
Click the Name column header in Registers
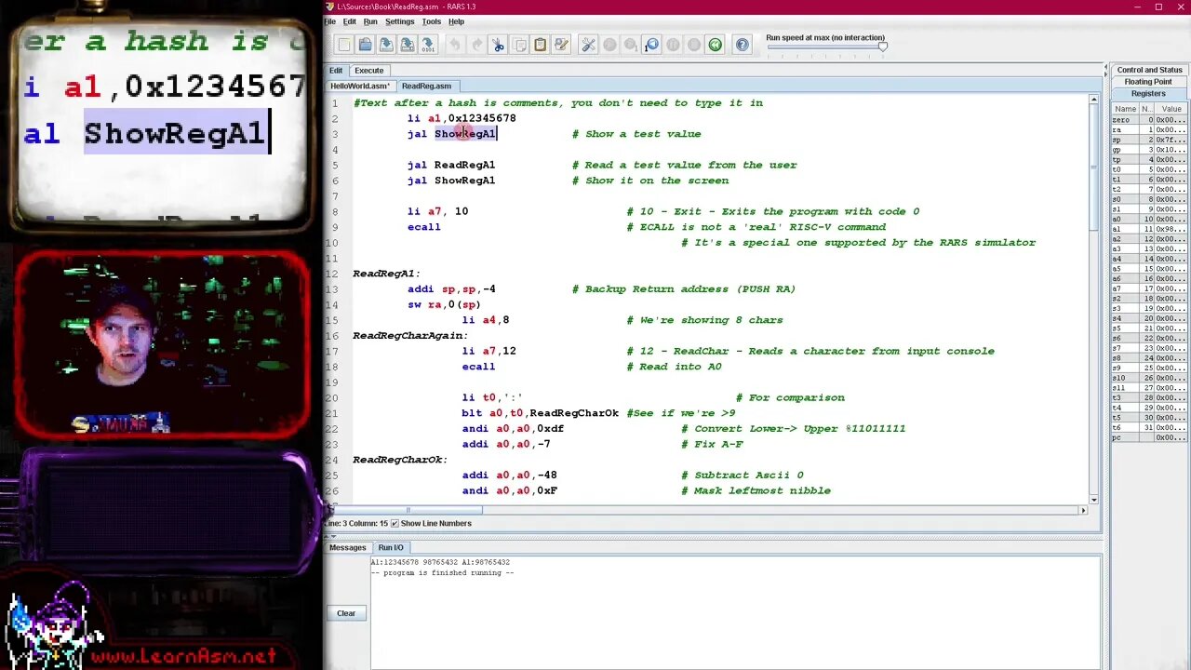tap(1126, 109)
